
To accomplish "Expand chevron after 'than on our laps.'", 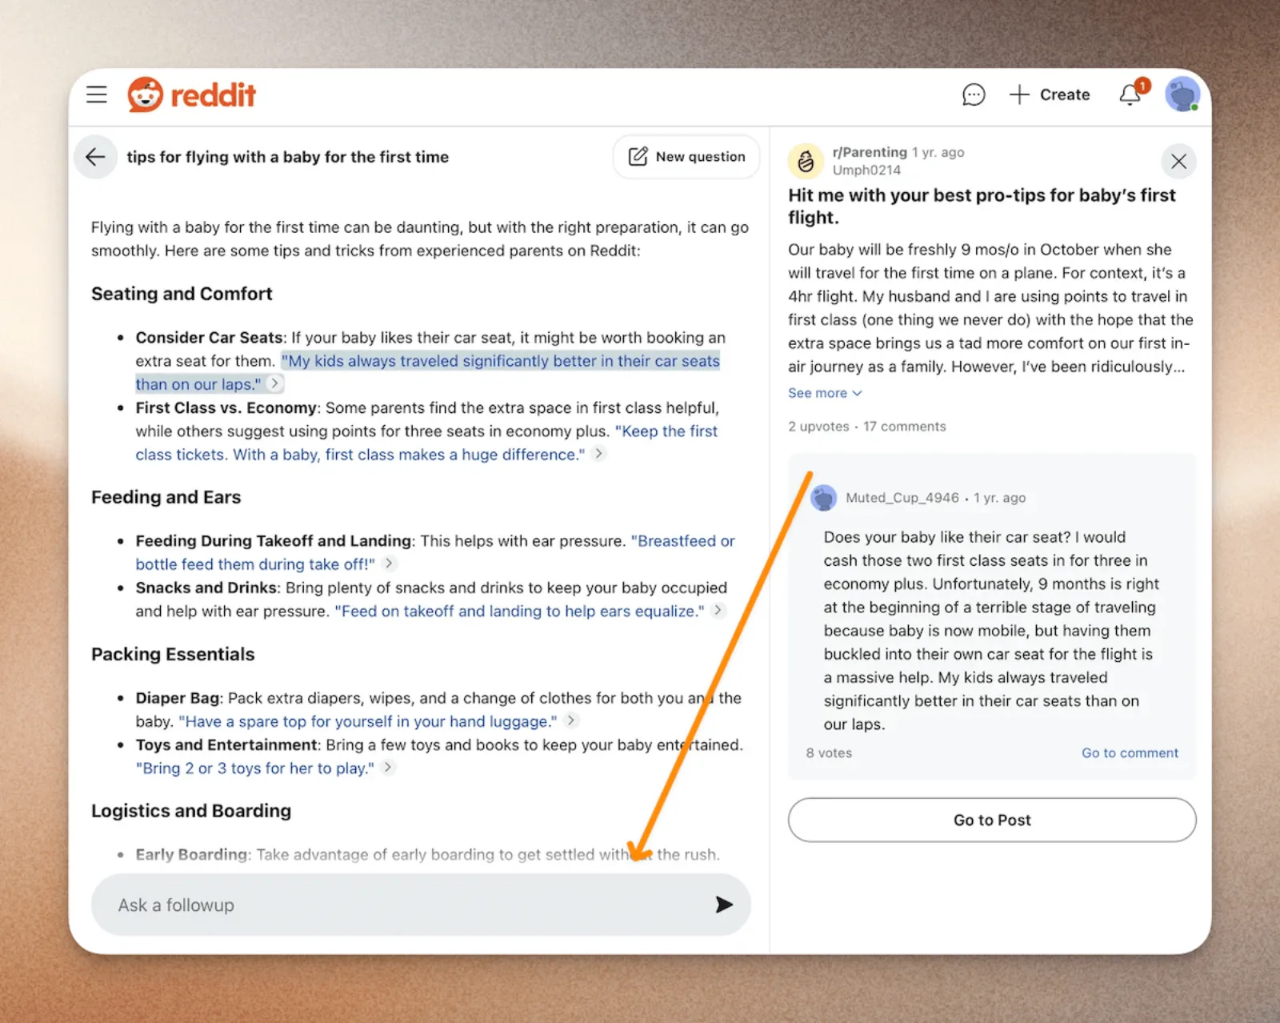I will [274, 383].
